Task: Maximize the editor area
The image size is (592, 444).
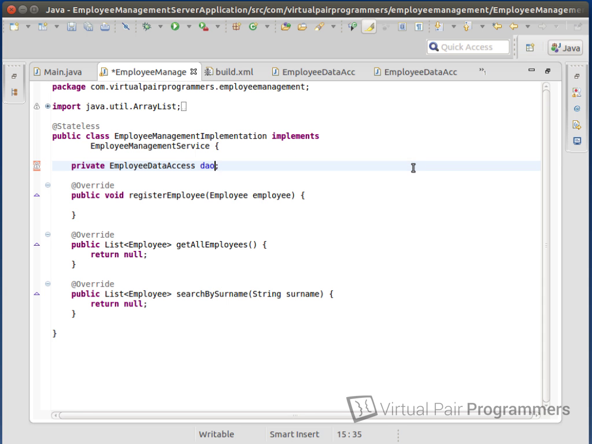Action: tap(548, 71)
